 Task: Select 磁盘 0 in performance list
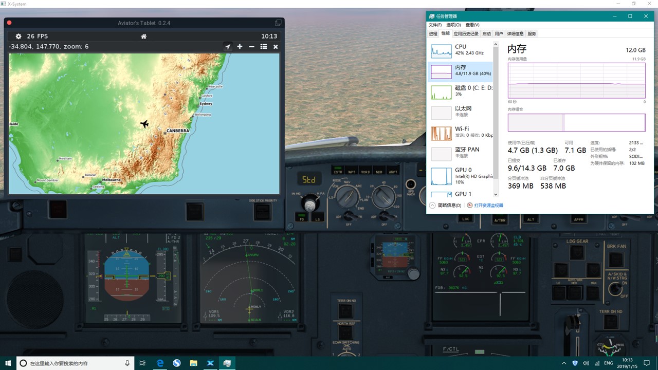coord(460,91)
